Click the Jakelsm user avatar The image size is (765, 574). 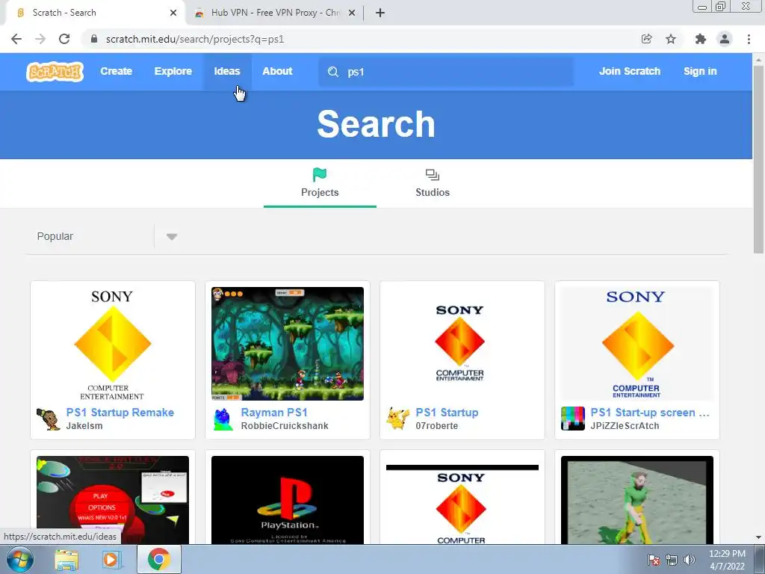[49, 419]
